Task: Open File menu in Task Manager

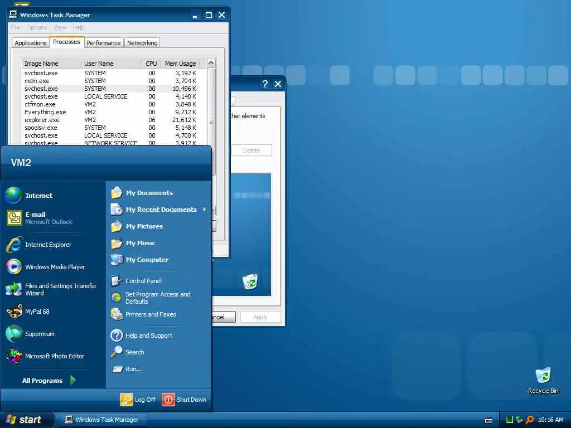Action: coord(15,27)
